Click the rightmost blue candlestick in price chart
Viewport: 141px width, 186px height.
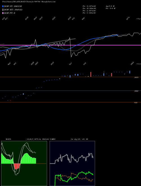130,72
